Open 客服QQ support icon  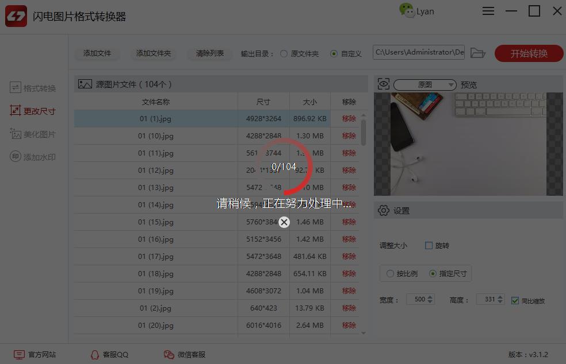pyautogui.click(x=109, y=355)
